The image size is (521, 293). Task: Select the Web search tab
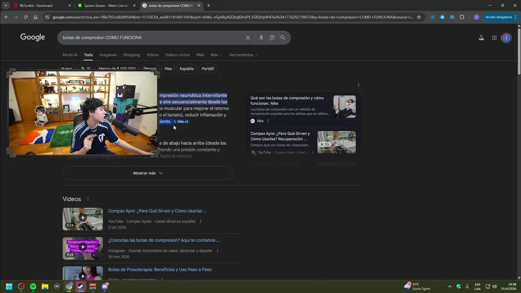(200, 55)
